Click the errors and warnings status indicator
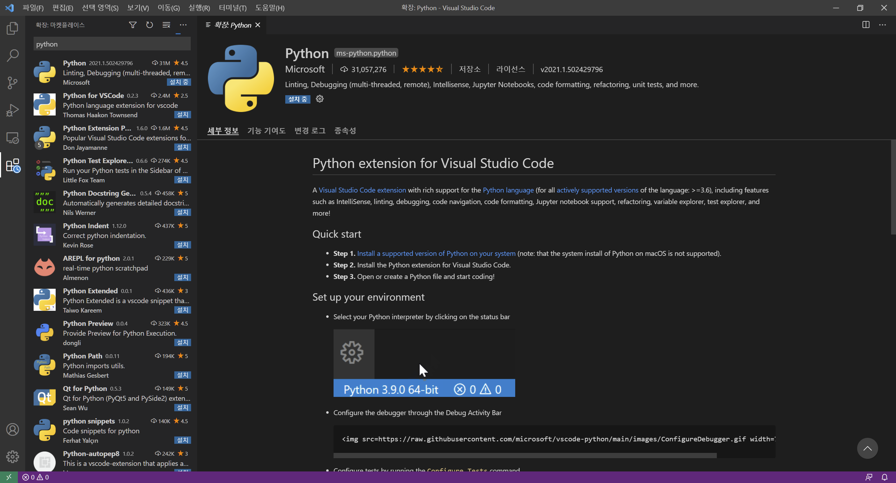This screenshot has width=896, height=483. click(36, 477)
